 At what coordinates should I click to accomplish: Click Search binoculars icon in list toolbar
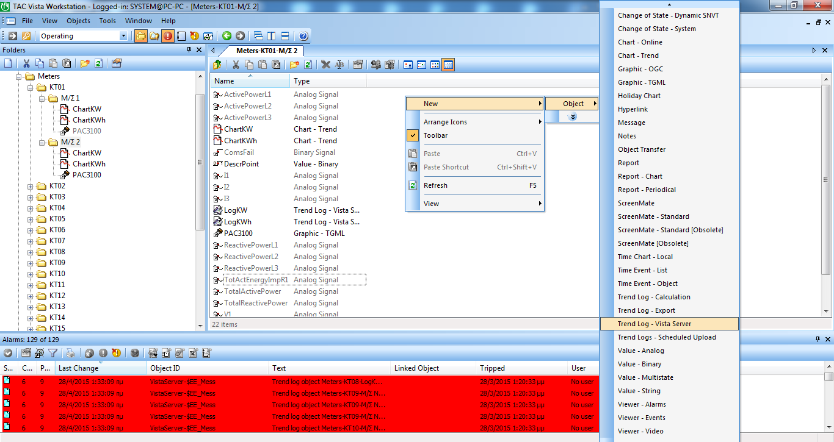pos(376,65)
